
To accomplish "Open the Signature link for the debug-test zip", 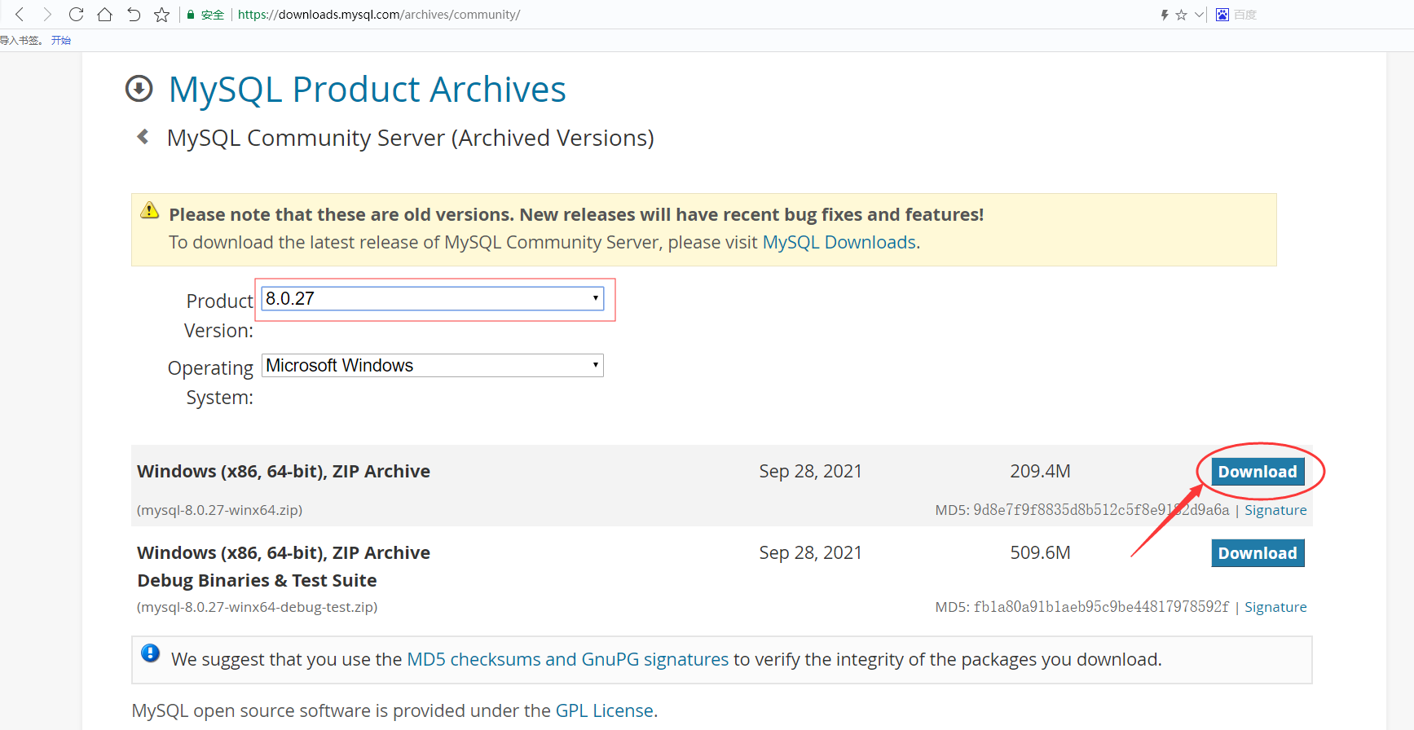I will tap(1275, 607).
